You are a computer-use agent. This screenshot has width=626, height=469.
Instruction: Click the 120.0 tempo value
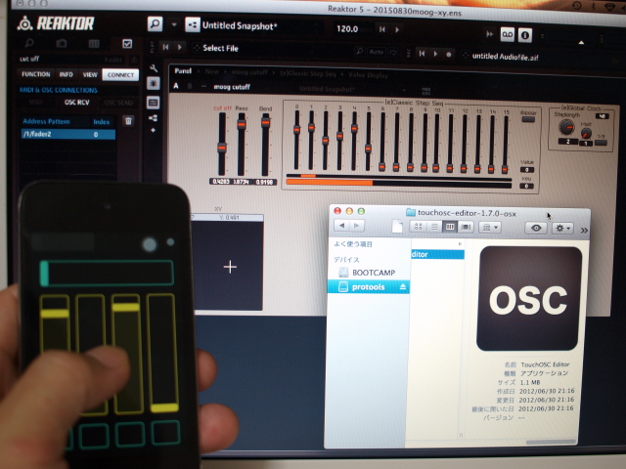tap(347, 28)
